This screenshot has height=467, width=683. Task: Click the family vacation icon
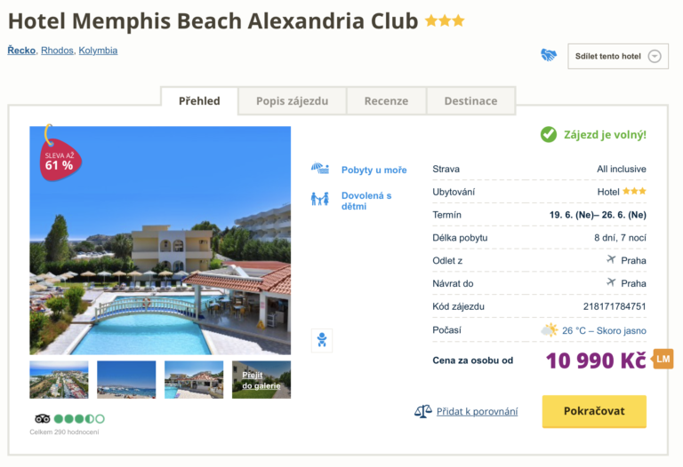coord(320,199)
